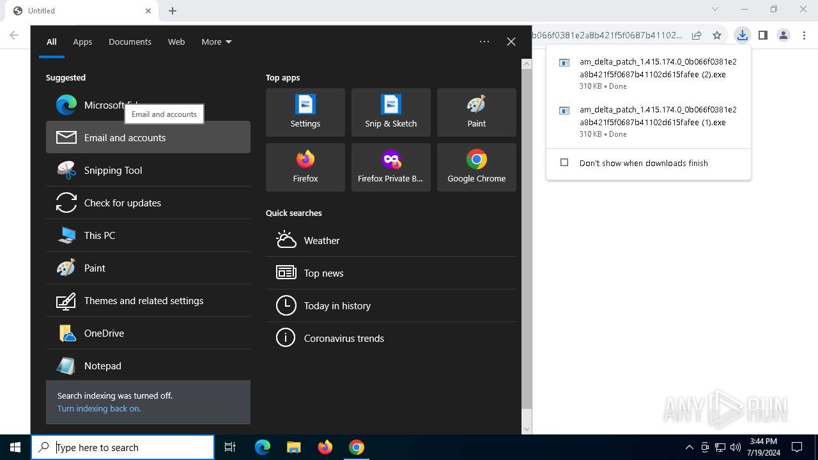Launch Firefox tile in Top apps

[x=305, y=167]
